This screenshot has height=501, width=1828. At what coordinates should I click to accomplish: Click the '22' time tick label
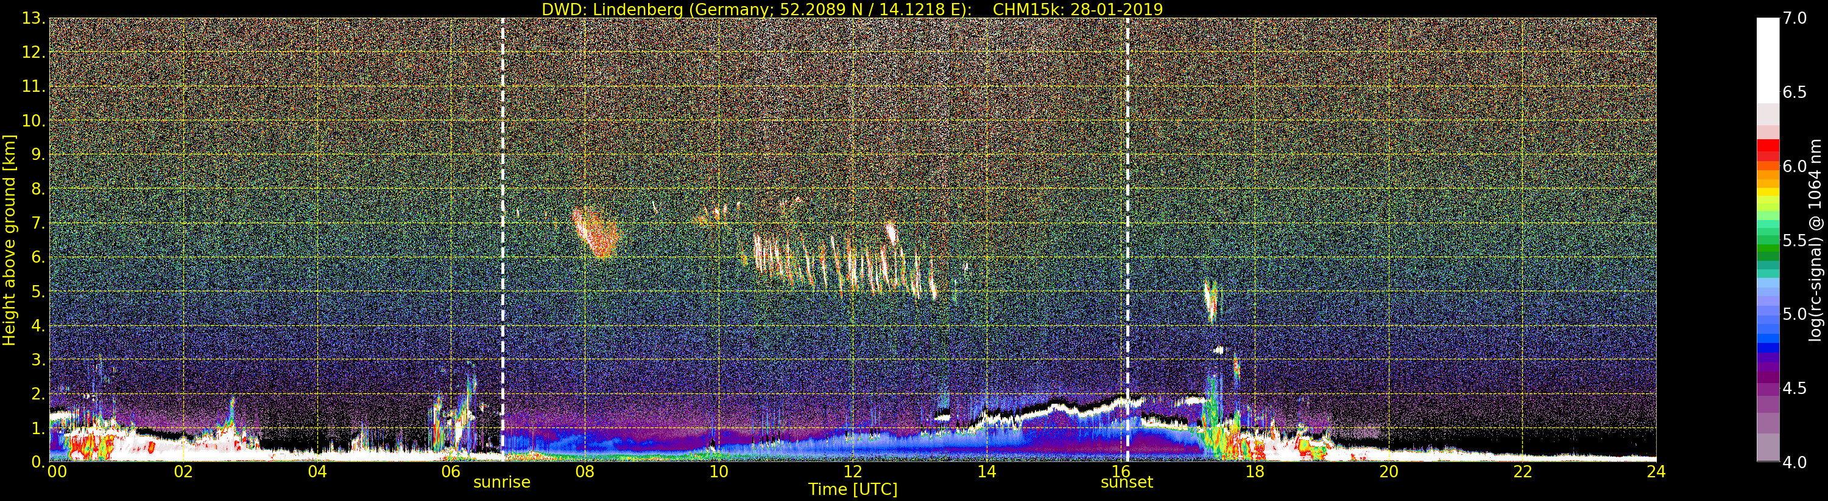click(x=1522, y=471)
